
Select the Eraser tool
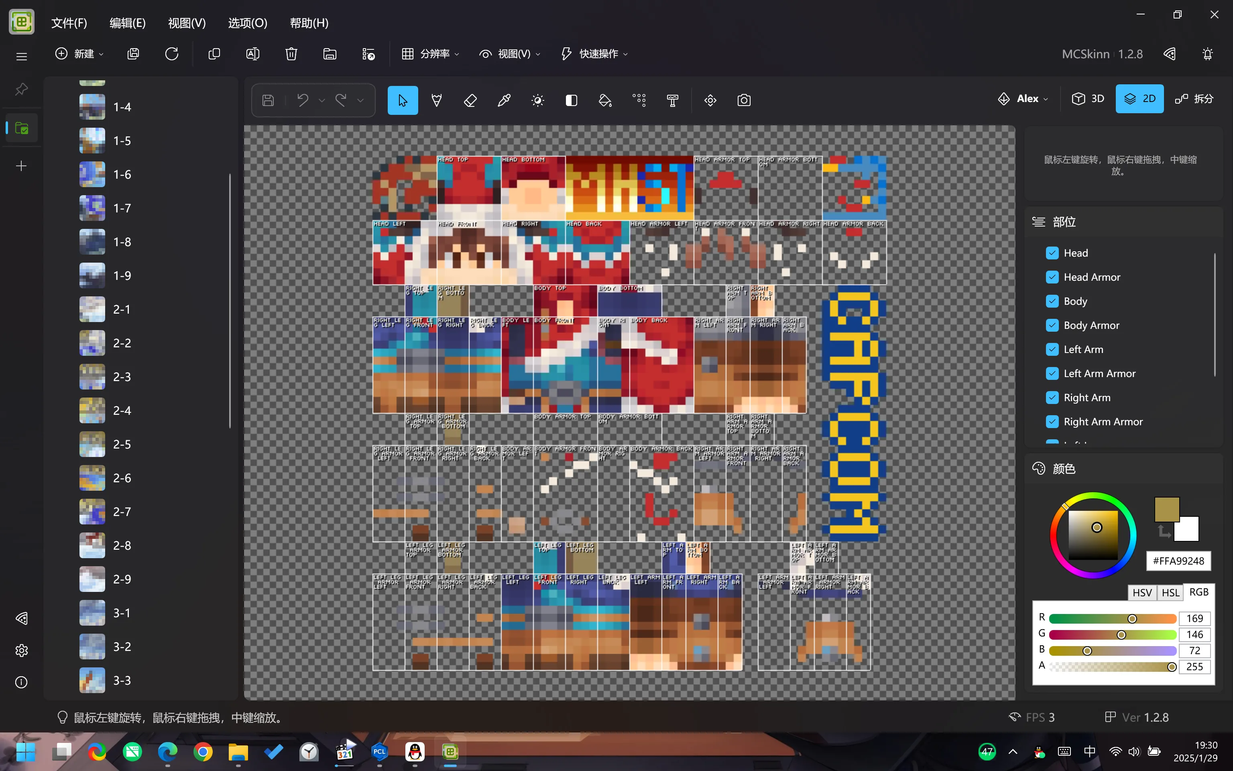471,100
